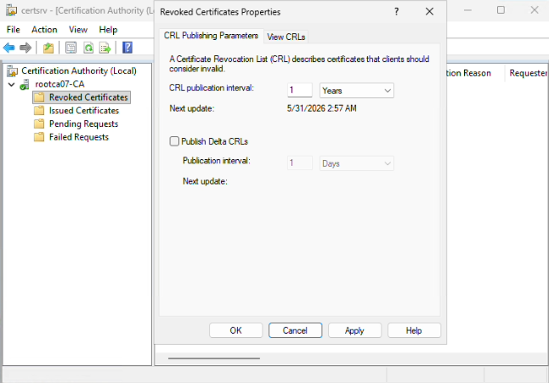Screen dimensions: 549x383
Task: Click the Forward arrow toolbar icon
Action: 25,48
